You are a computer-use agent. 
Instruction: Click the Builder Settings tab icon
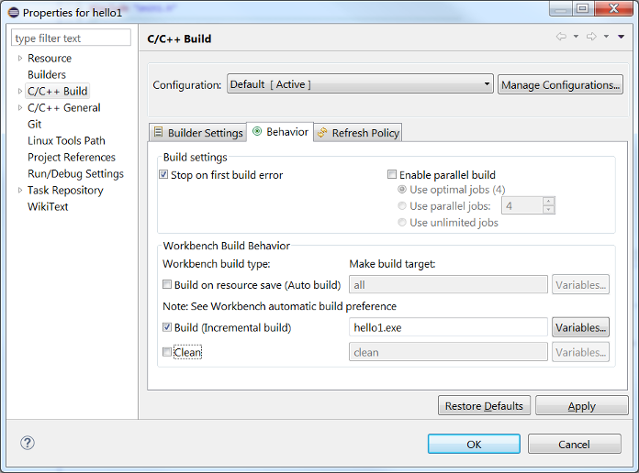158,132
